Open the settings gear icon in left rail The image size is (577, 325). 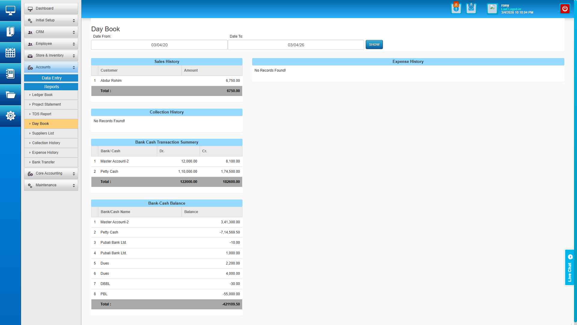click(x=10, y=116)
